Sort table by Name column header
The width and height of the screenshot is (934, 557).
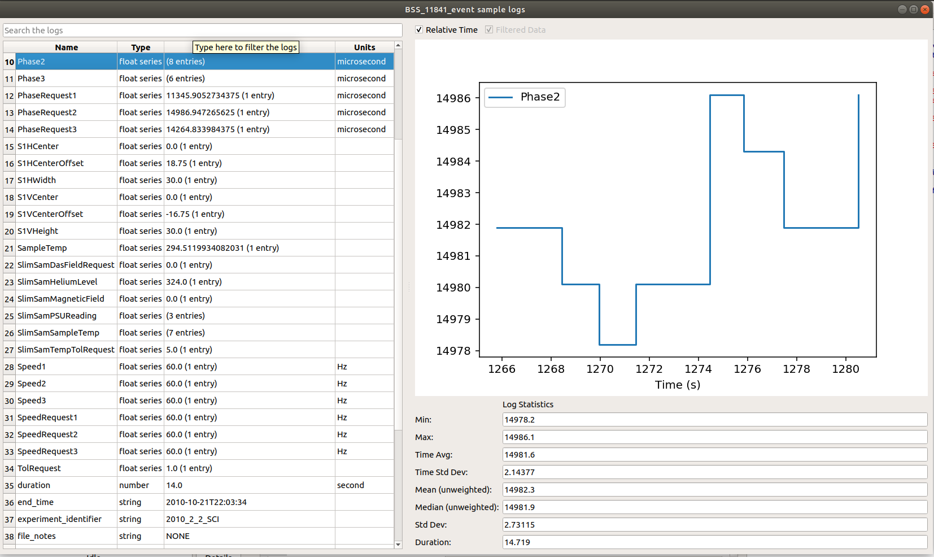(x=67, y=47)
